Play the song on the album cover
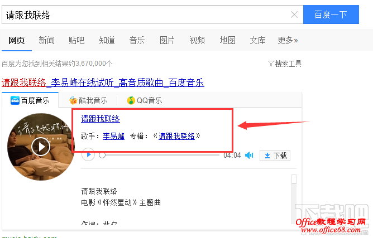 click(41, 147)
